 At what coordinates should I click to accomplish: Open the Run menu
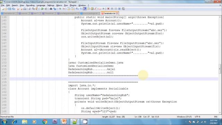(x=66, y=6)
